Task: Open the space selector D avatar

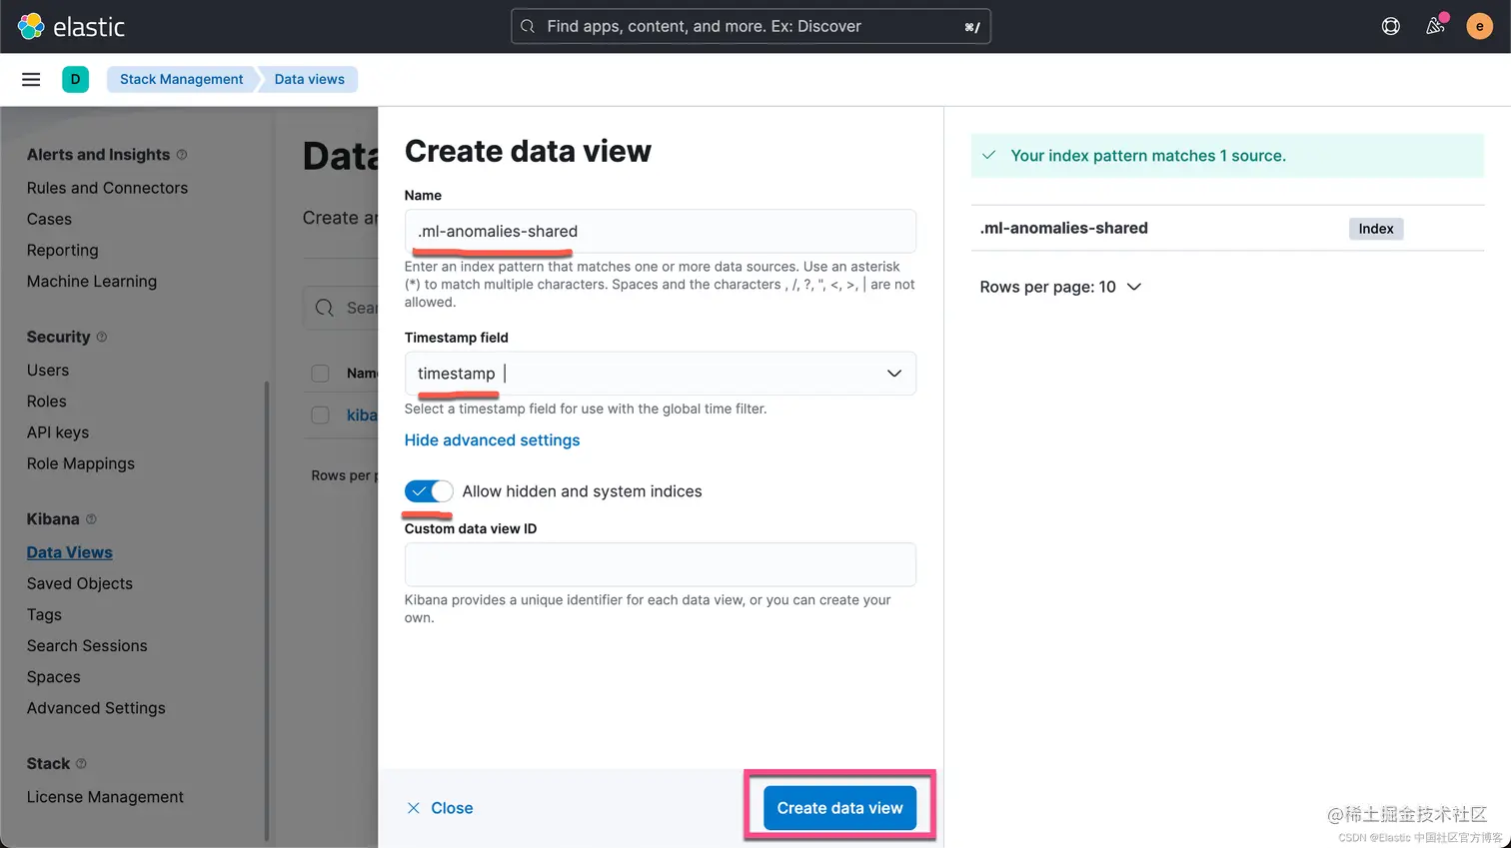Action: pyautogui.click(x=75, y=79)
